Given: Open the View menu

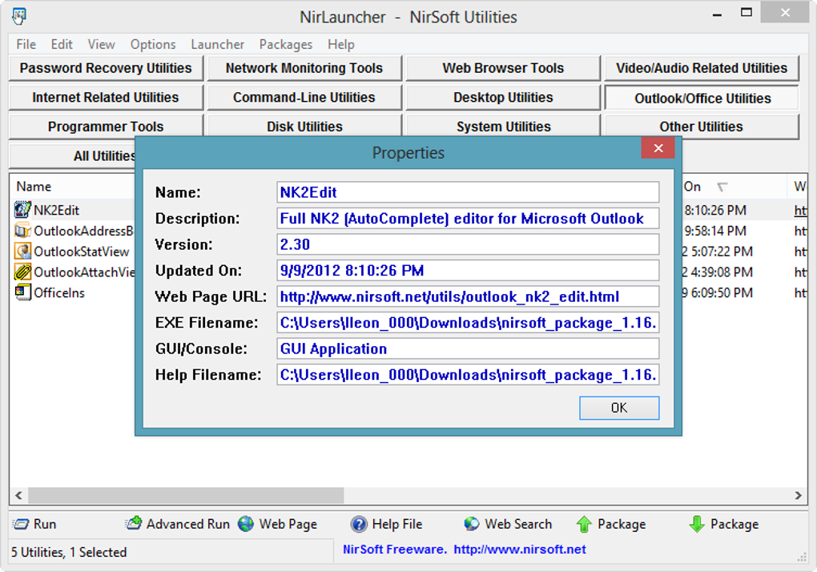Looking at the screenshot, I should 101,44.
